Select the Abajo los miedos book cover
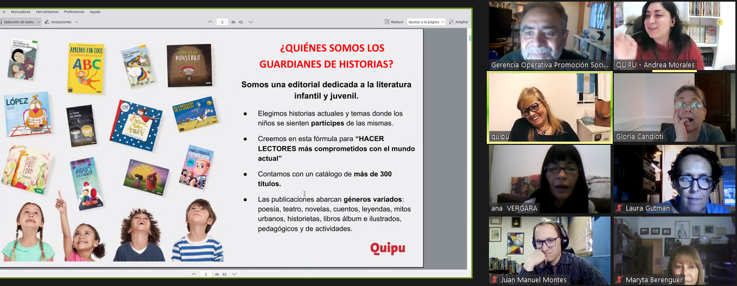This screenshot has height=286, width=737. coord(86,183)
